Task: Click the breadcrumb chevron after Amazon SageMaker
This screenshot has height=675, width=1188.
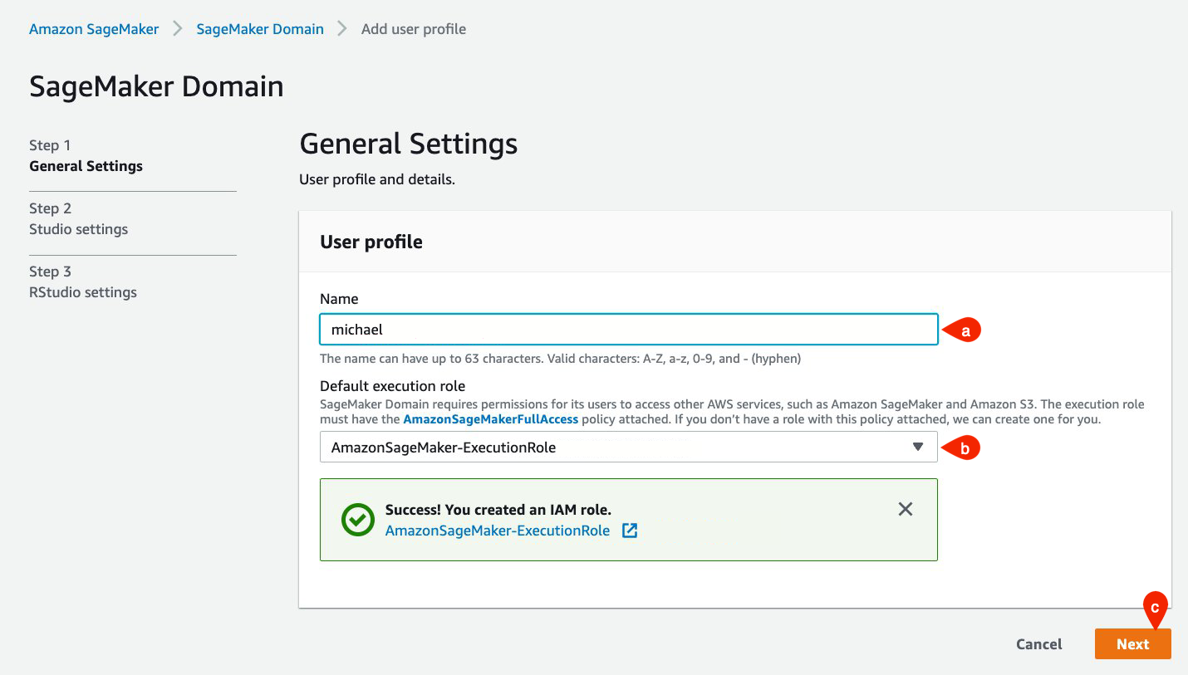Action: point(177,29)
